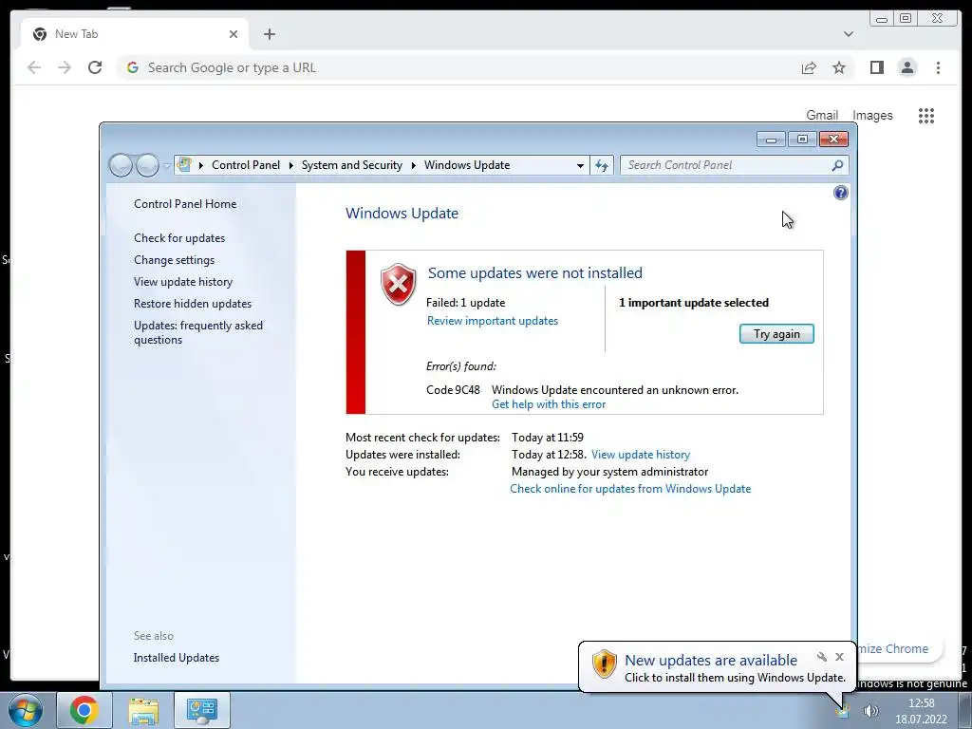This screenshot has height=729, width=972.
Task: Click the Control Panel icon in the address bar
Action: click(184, 165)
